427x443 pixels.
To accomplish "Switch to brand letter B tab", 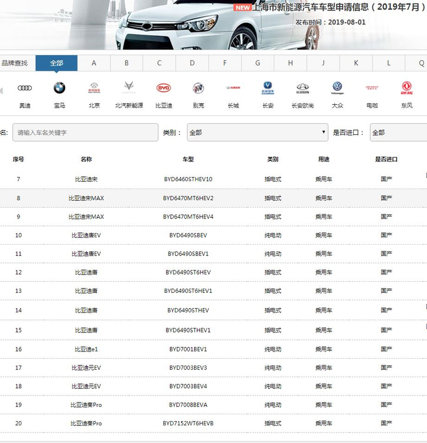I will coord(126,63).
